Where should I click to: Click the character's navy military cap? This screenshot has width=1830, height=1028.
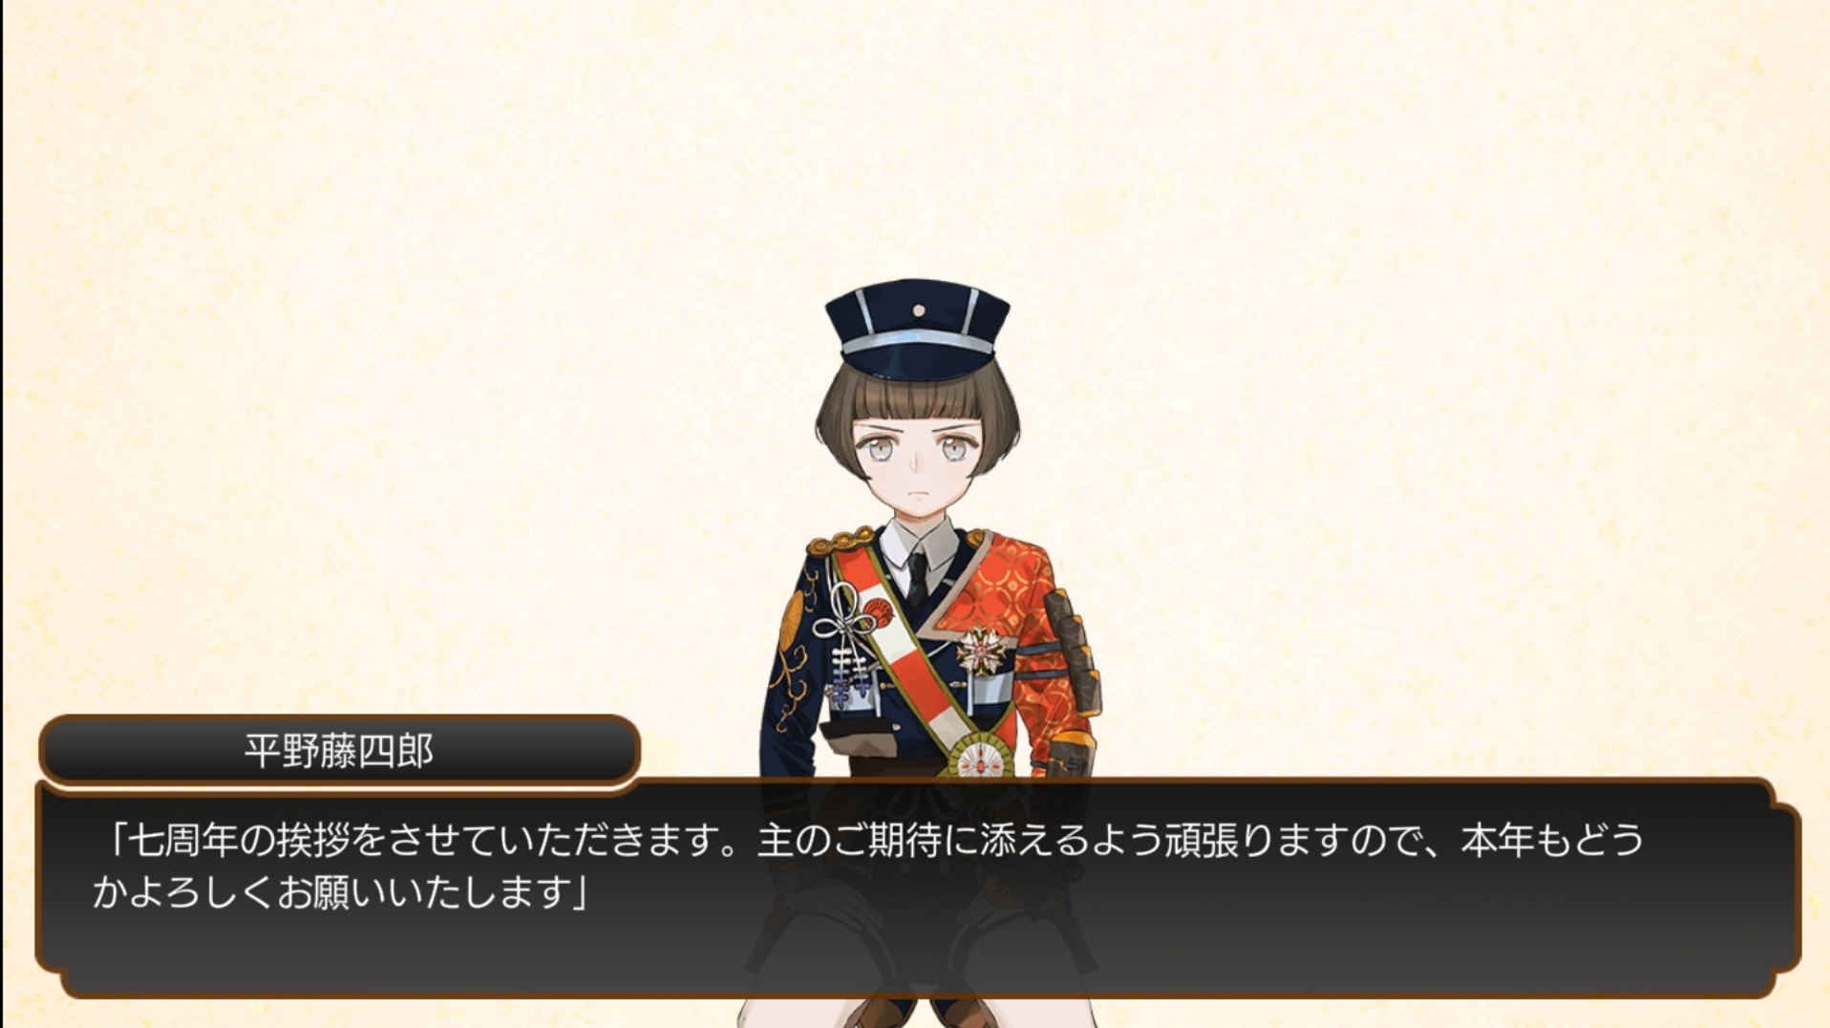tap(917, 329)
